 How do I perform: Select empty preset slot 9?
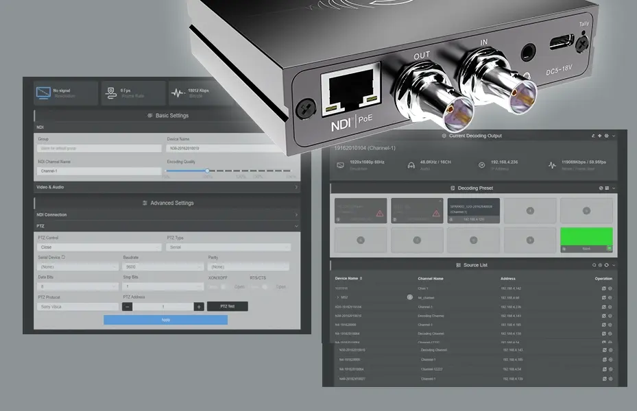click(x=530, y=240)
